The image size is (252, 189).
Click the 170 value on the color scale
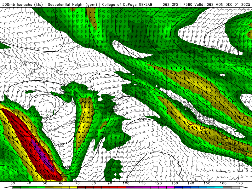tap(239, 183)
